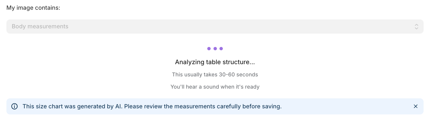The height and width of the screenshot is (125, 430).
Task: Click the "Analyzing table structure..." status text
Action: pos(215,62)
